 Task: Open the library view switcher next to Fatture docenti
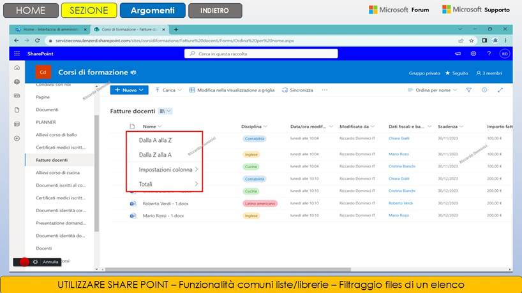[x=165, y=111]
